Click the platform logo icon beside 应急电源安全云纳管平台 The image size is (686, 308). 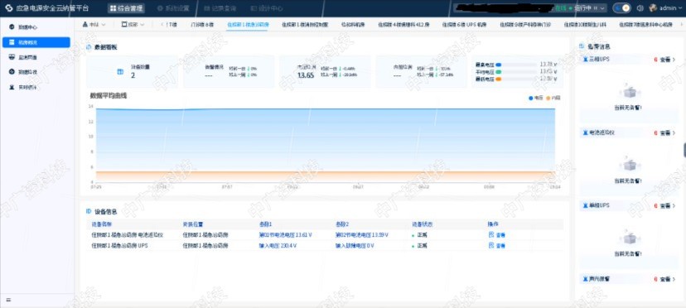9,8
